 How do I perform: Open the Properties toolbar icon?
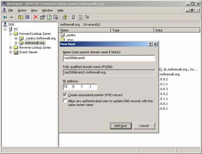tap(43, 17)
